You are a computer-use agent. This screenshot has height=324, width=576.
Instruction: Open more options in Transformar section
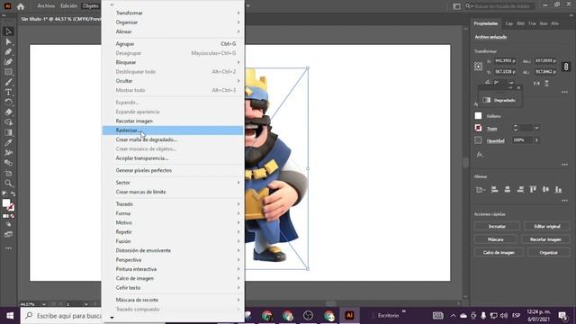click(564, 92)
